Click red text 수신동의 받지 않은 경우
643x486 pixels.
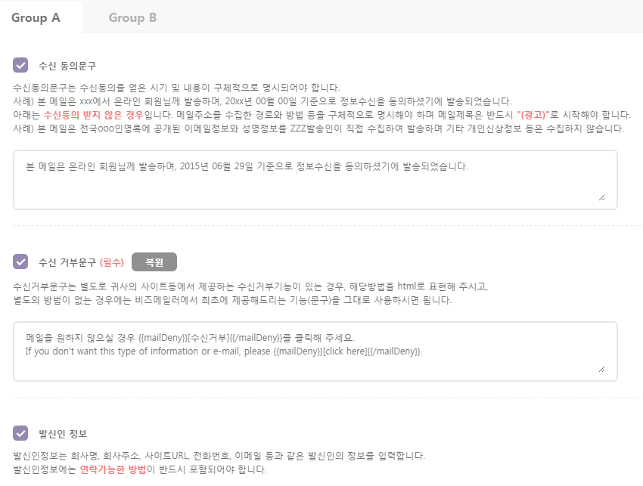94,115
